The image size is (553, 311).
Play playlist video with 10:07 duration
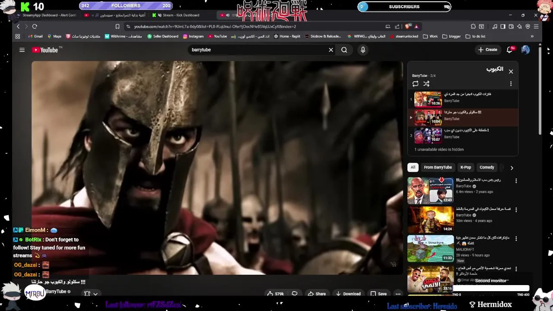pyautogui.click(x=428, y=136)
